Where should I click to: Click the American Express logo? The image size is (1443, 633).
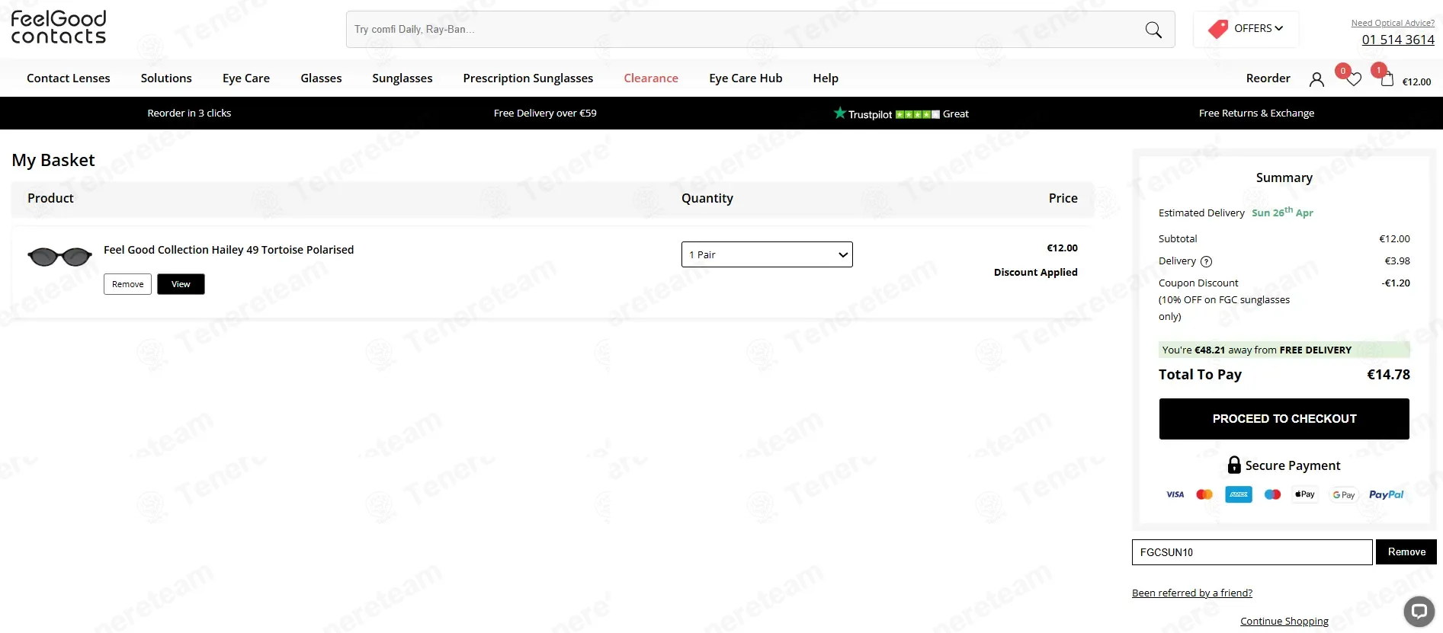[x=1239, y=494]
